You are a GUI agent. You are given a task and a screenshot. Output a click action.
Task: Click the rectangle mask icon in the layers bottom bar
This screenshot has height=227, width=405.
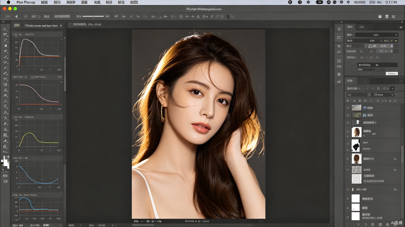click(380, 225)
